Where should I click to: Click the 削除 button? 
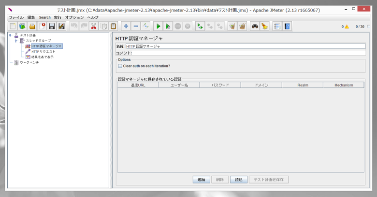coord(220,180)
